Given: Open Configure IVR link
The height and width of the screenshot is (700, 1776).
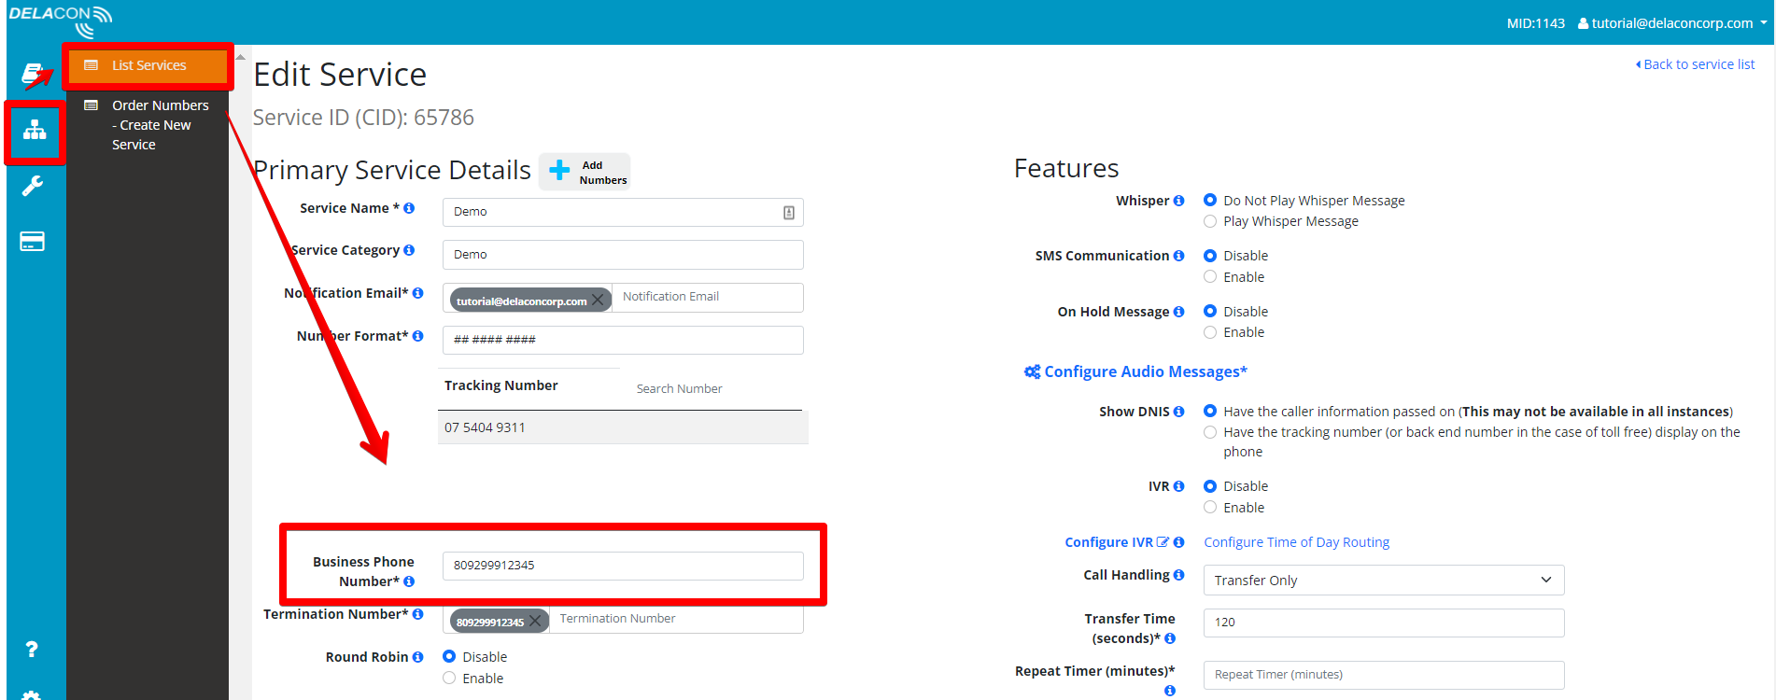Looking at the screenshot, I should pos(1116,542).
